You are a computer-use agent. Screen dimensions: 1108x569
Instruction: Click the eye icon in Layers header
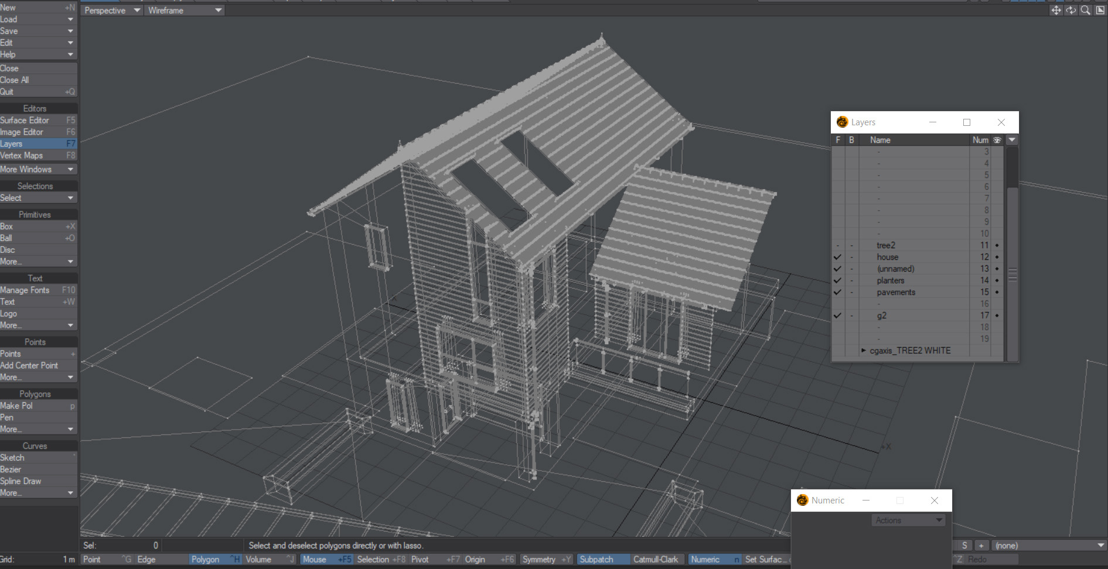997,140
